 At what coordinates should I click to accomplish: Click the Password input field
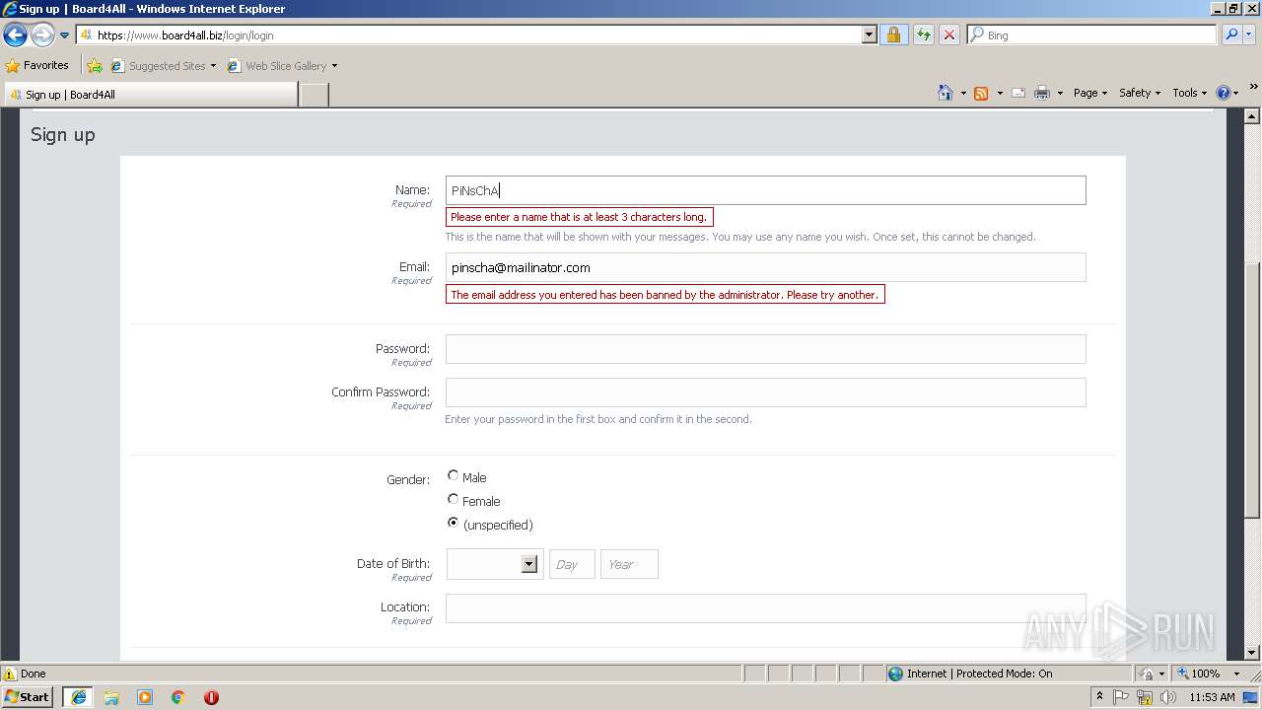765,349
